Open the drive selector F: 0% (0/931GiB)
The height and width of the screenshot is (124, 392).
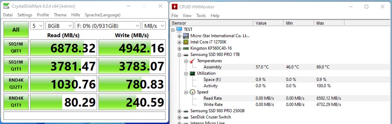(x=107, y=26)
